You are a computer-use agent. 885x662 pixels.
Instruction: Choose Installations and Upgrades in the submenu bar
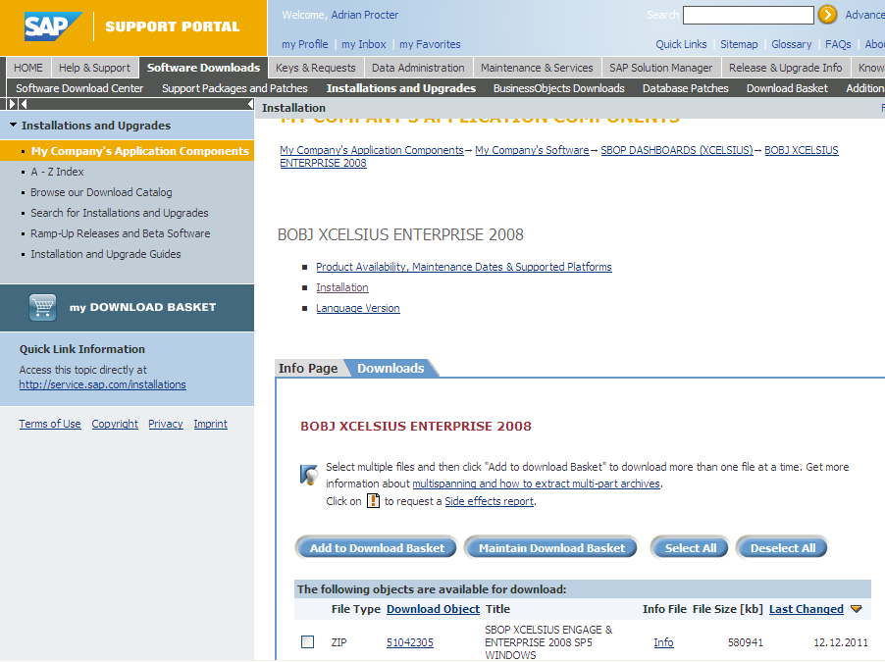coord(401,88)
